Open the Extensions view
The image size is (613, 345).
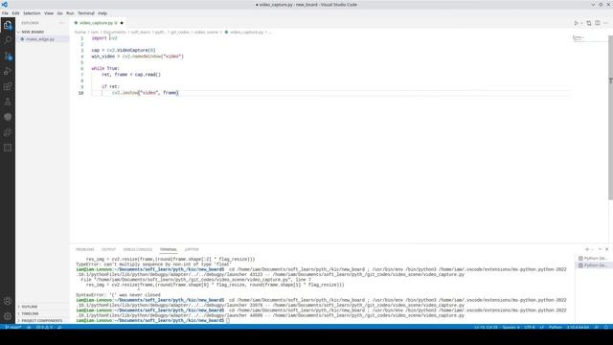8,86
